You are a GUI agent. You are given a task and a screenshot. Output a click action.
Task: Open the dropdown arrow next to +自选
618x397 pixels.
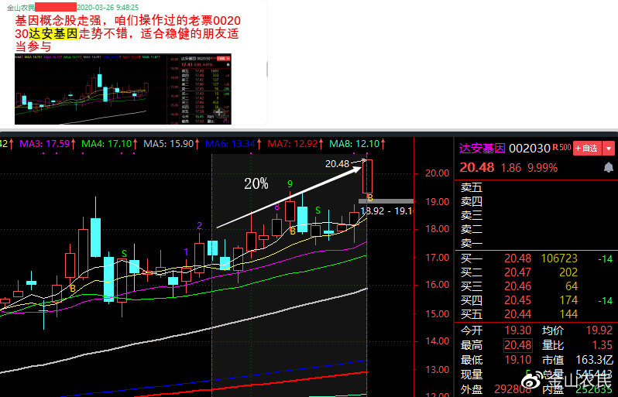tap(609, 149)
